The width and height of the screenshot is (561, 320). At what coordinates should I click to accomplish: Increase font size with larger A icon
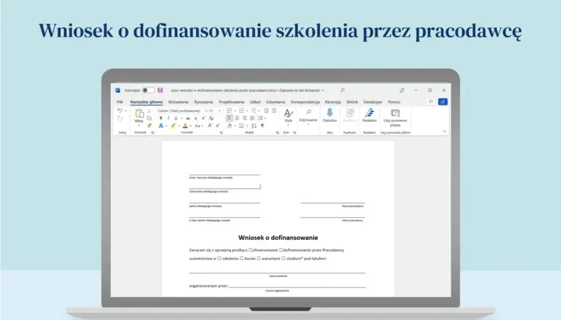coord(210,126)
